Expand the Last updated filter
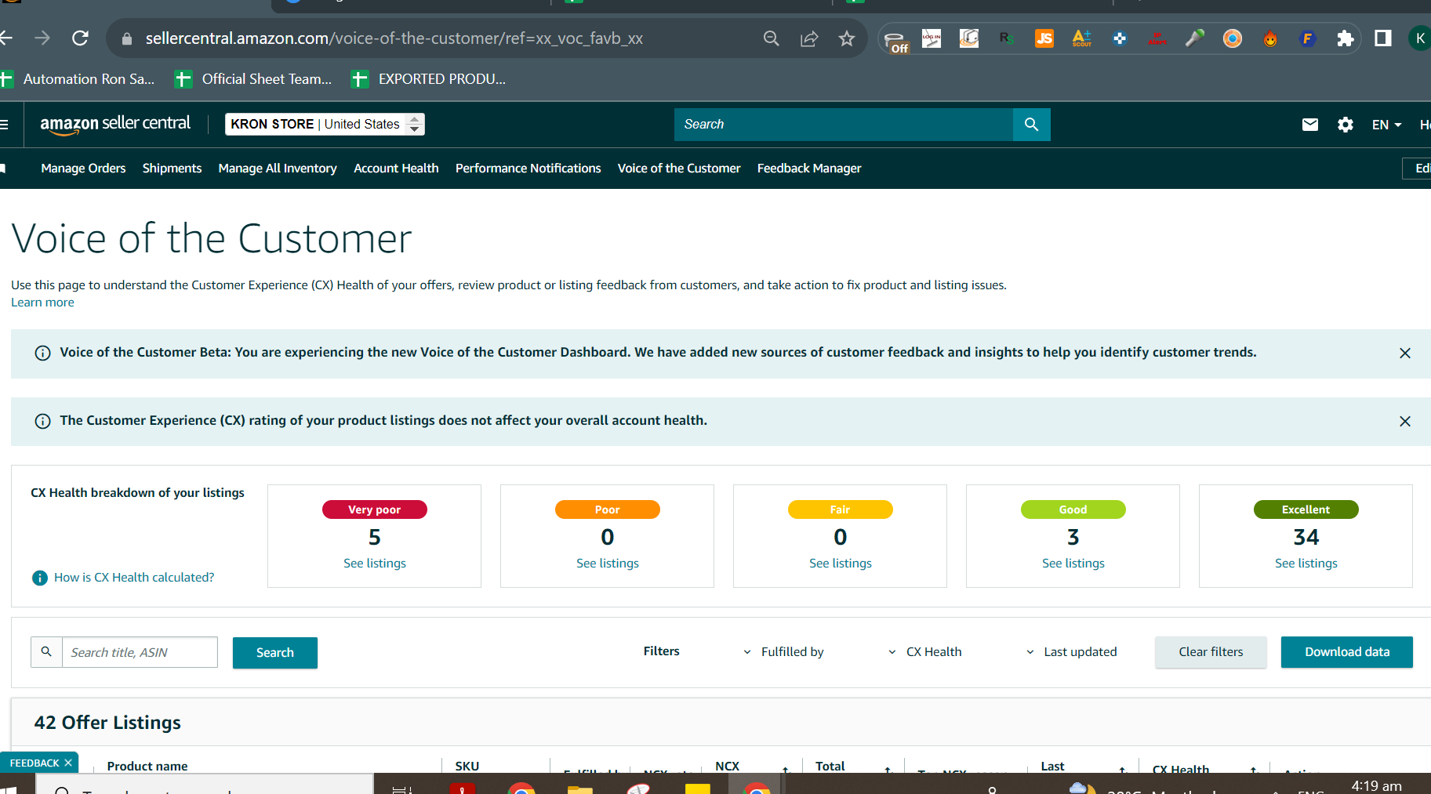 tap(1071, 652)
